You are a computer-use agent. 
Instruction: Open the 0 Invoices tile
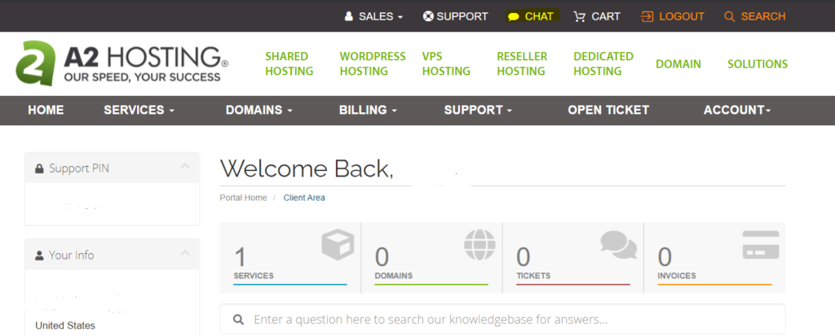tap(714, 258)
